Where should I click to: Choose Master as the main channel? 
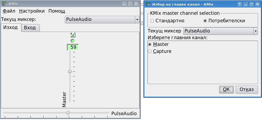tap(158, 44)
